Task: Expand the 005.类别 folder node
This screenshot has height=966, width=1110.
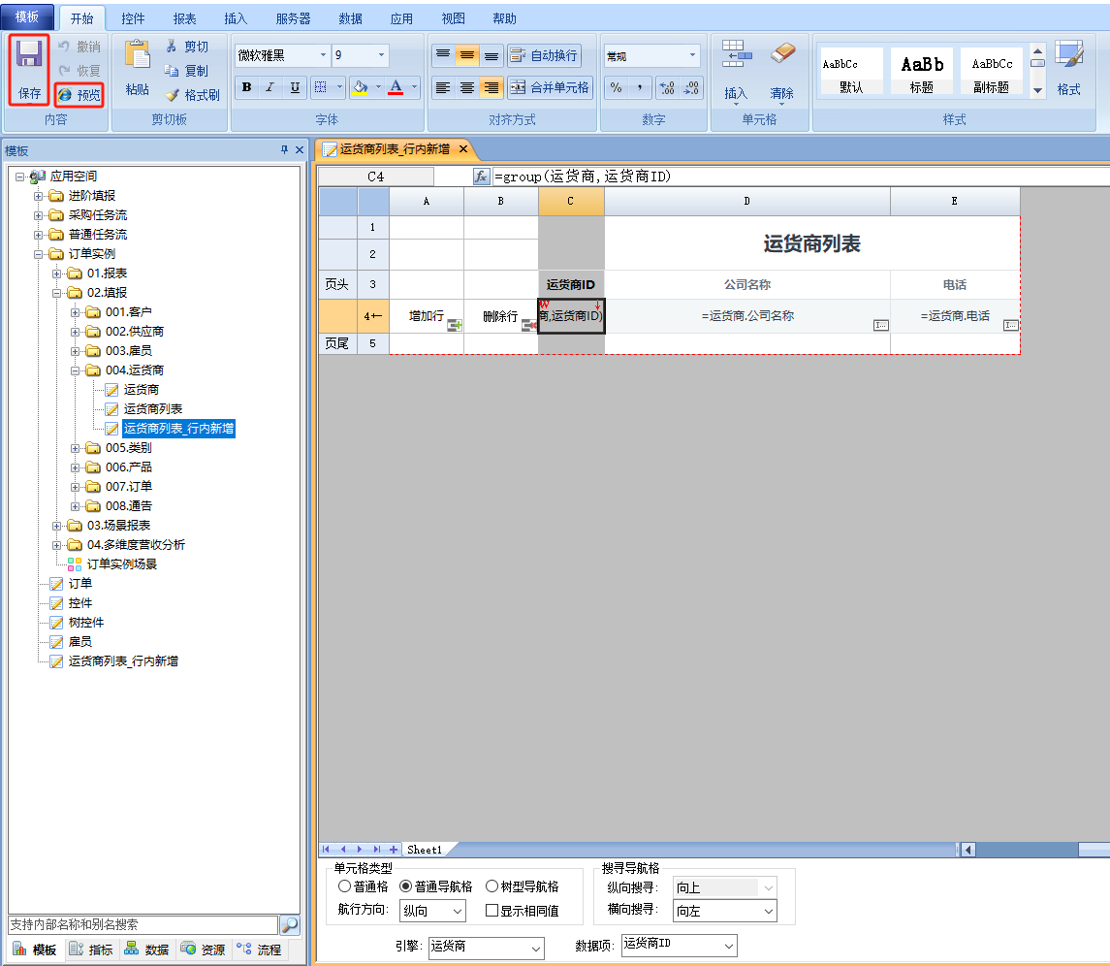Action: click(76, 448)
